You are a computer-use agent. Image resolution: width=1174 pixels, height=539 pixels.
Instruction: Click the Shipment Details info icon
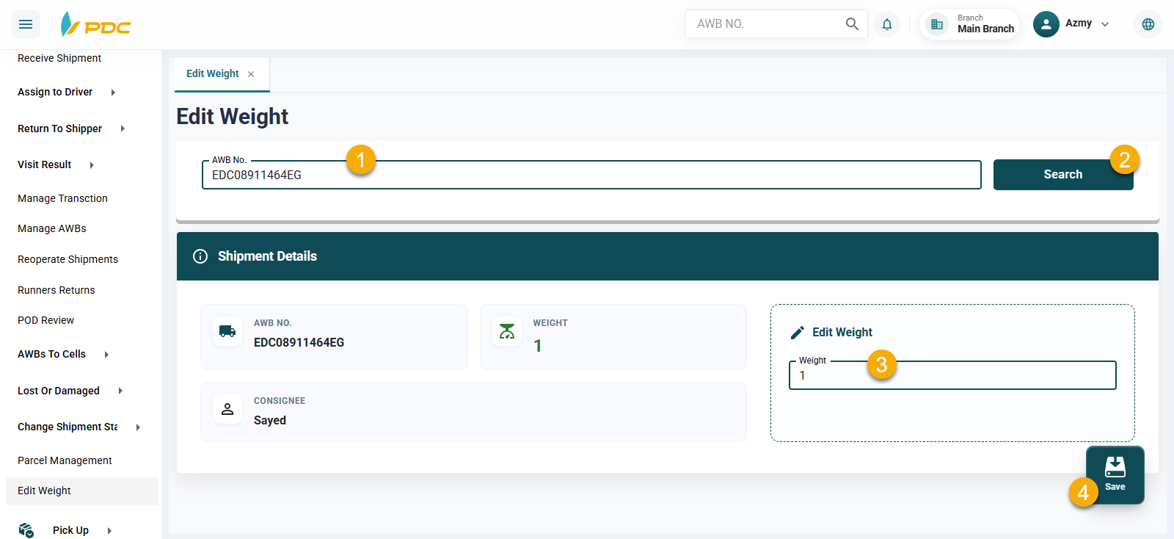[x=200, y=256]
